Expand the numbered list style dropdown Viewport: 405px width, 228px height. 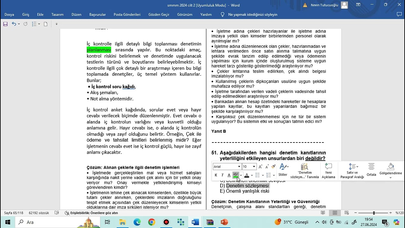274,175
